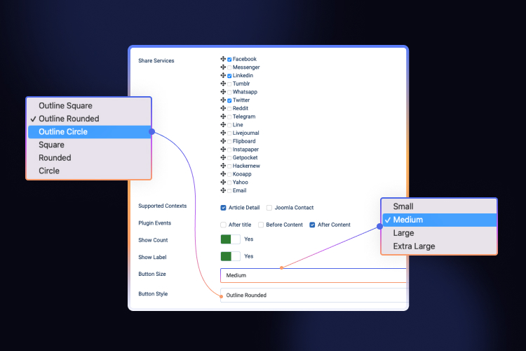
Task: Click the move handle beside Email
Action: coord(223,190)
